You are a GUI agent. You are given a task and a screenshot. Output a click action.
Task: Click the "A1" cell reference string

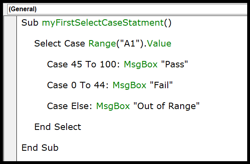(x=130, y=43)
